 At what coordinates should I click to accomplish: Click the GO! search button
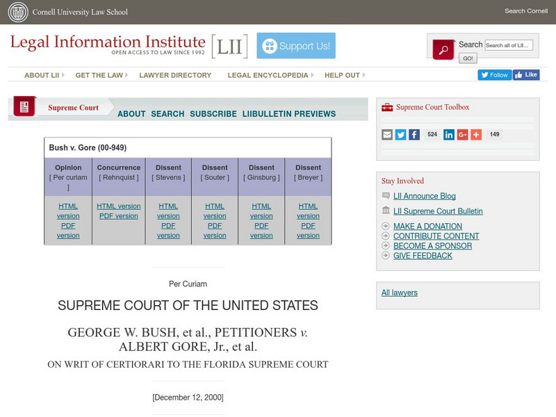tap(468, 58)
